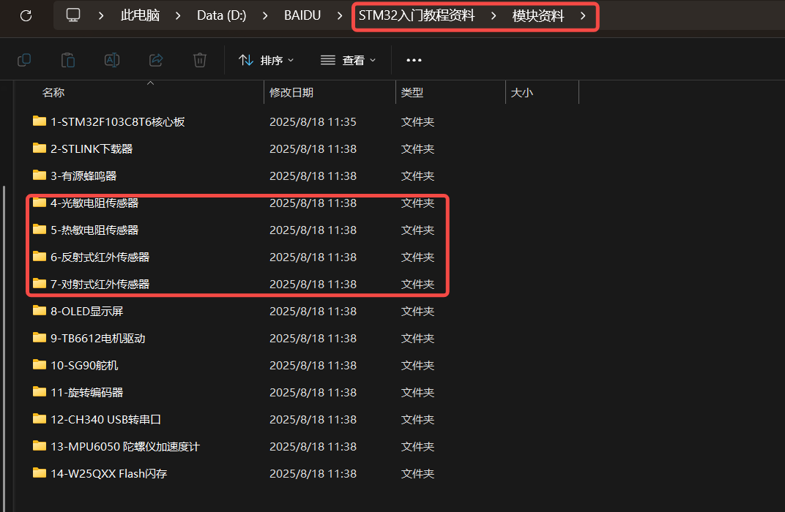The image size is (785, 512).
Task: Sort by 大小 column header
Action: 521,92
